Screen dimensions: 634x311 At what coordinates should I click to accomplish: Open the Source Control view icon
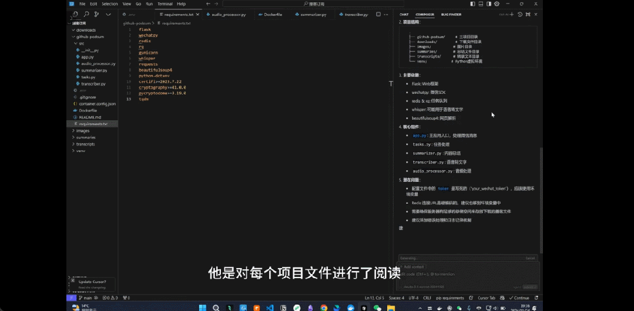pos(97,14)
